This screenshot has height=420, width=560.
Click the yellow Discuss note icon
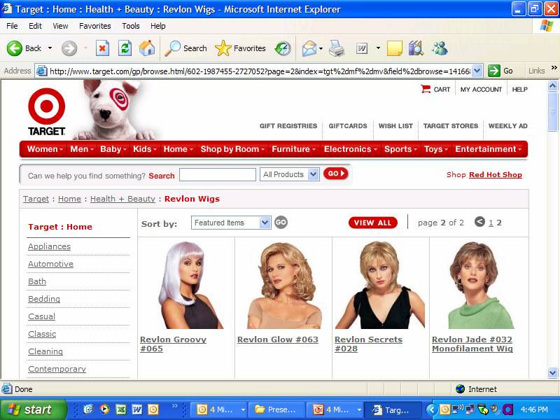click(x=394, y=48)
